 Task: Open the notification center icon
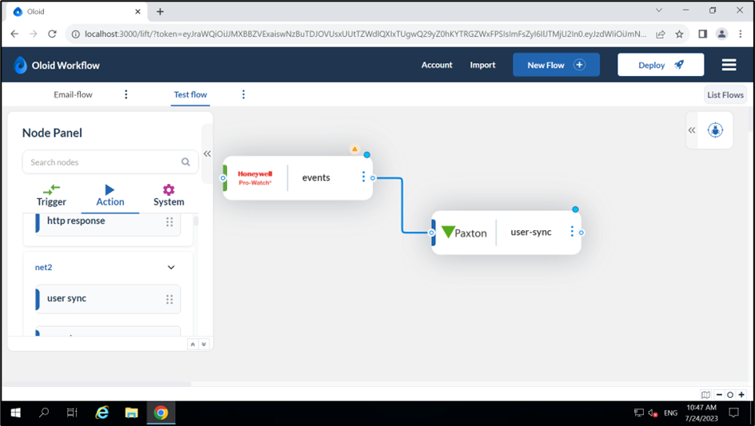(734, 412)
